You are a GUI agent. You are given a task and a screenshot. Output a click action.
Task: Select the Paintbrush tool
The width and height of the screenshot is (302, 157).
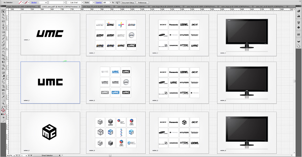tap(3, 38)
